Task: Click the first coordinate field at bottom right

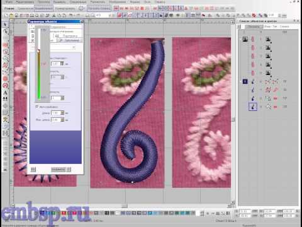Action: (x=246, y=211)
